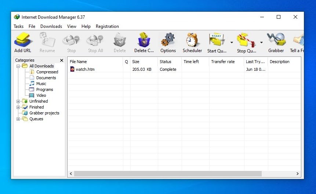Click the horizontal scrollbar thumb

168,173
